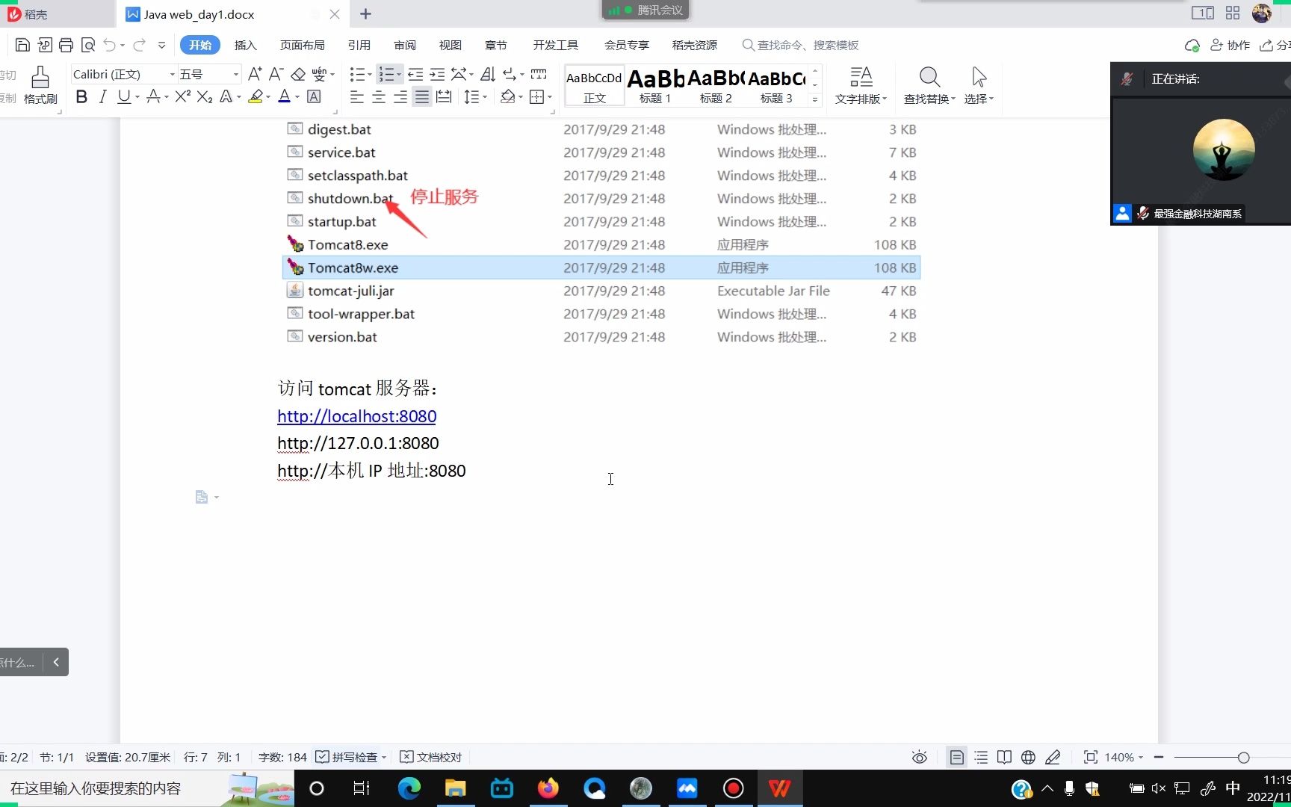Toggle Italic formatting

pyautogui.click(x=103, y=96)
